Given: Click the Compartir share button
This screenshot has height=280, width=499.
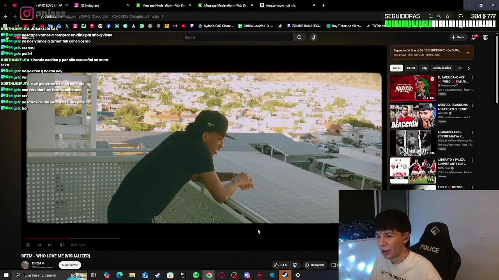Looking at the screenshot, I should coord(315,265).
